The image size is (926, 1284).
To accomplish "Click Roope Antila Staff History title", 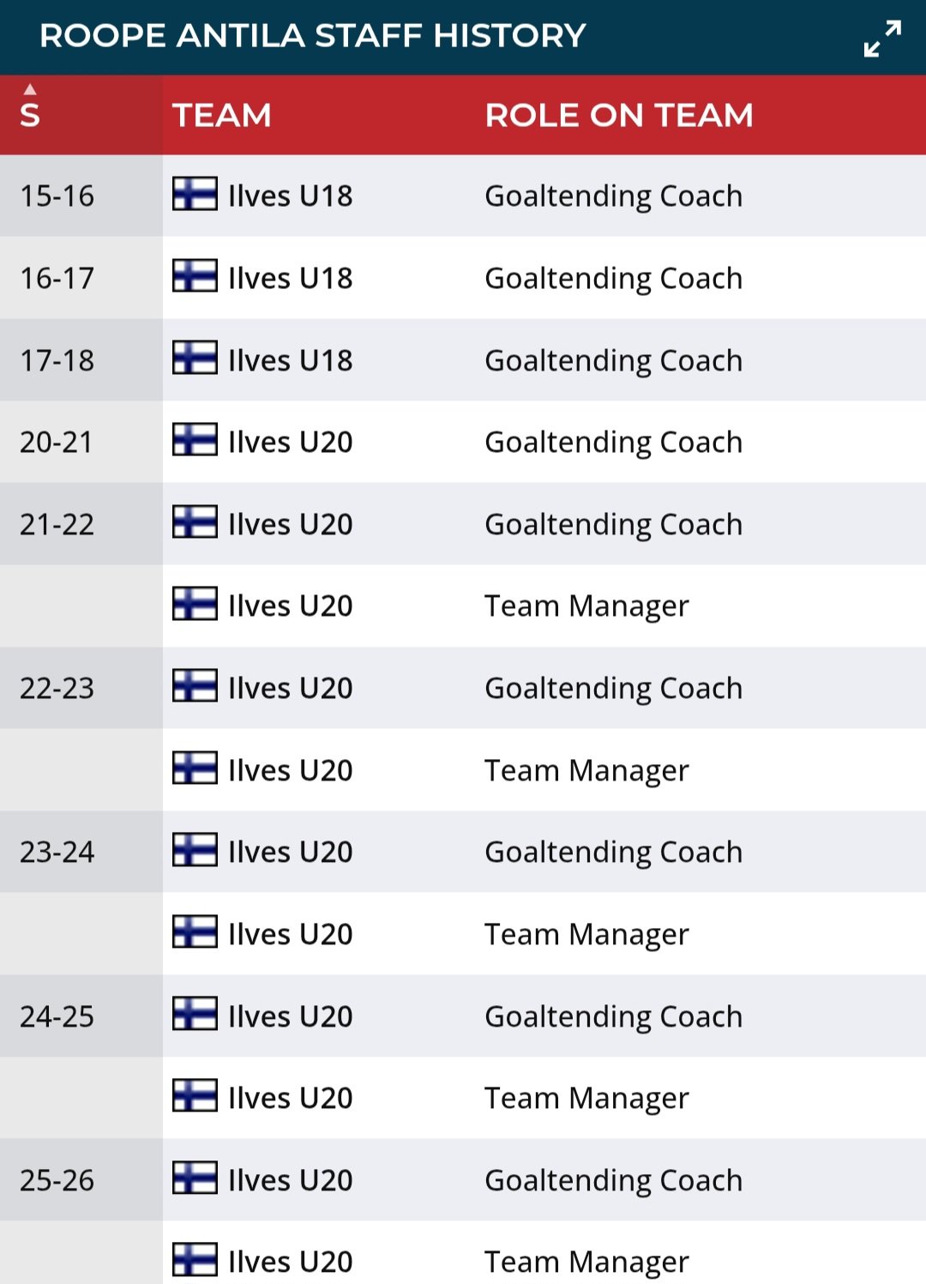I will (313, 36).
